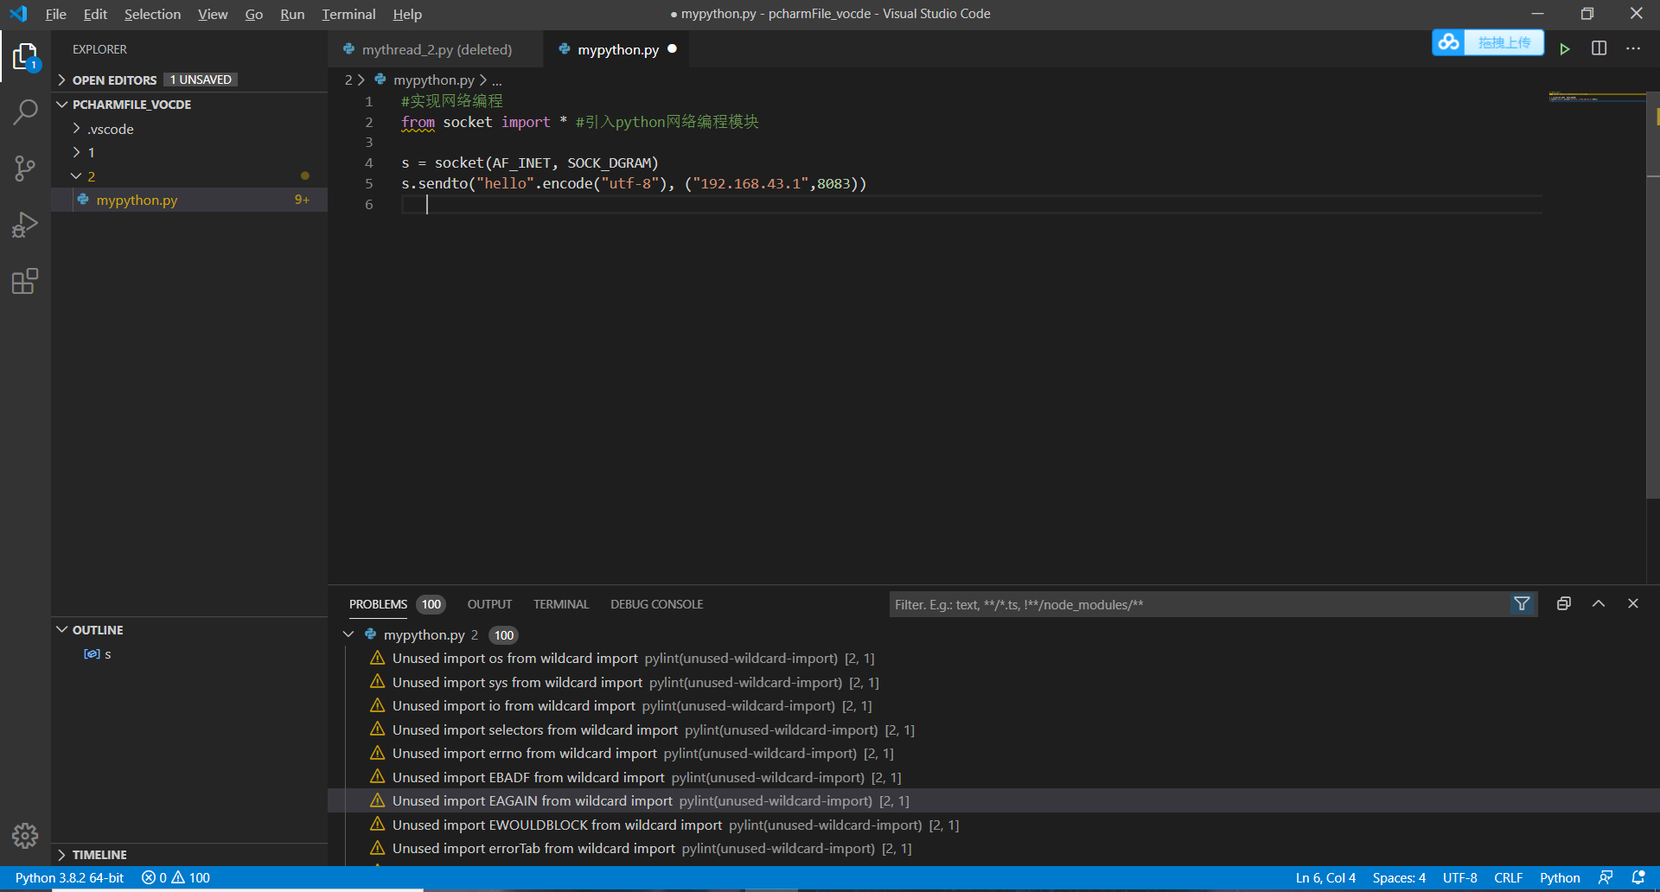The width and height of the screenshot is (1660, 892).
Task: Open Source Control view icon
Action: 25,169
